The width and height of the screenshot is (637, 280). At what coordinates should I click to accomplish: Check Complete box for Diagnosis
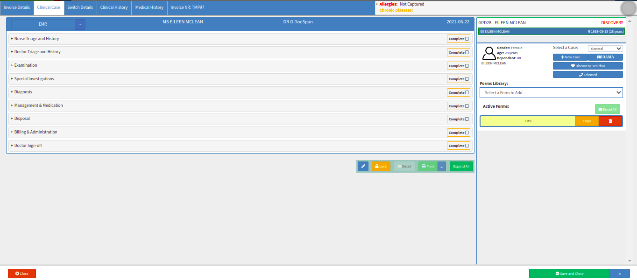[x=467, y=92]
